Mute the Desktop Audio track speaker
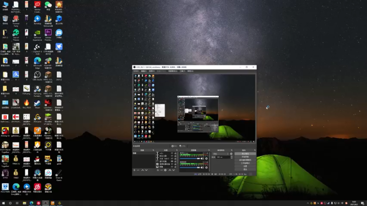 [x=202, y=168]
